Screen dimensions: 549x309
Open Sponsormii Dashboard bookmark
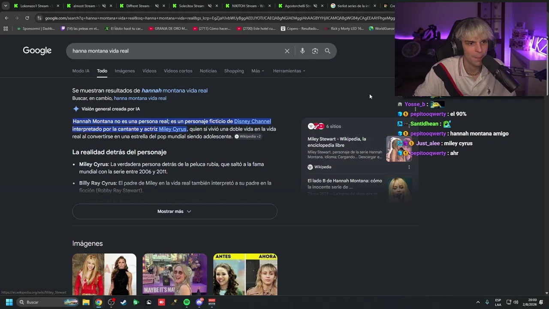click(36, 29)
